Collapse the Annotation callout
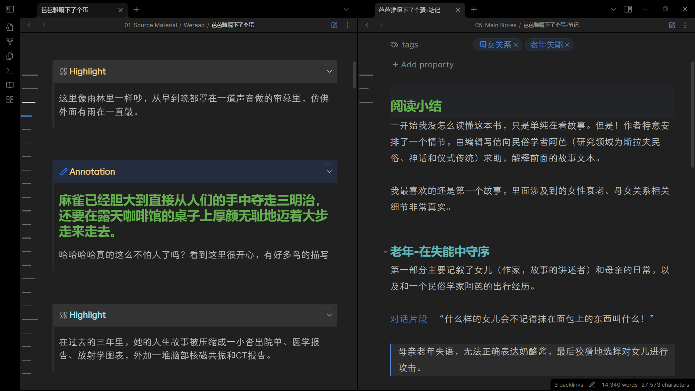Viewport: 695px width, 391px height. (329, 172)
